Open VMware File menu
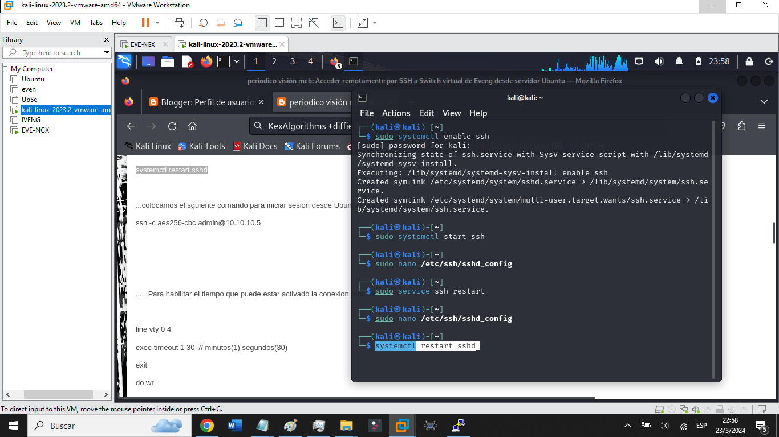This screenshot has width=779, height=437. [12, 23]
